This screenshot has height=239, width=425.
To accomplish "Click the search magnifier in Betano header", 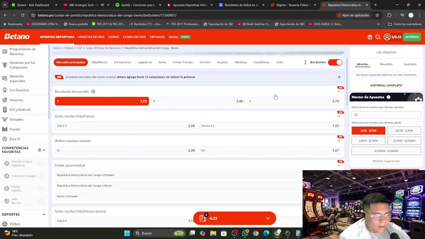I will [378, 37].
